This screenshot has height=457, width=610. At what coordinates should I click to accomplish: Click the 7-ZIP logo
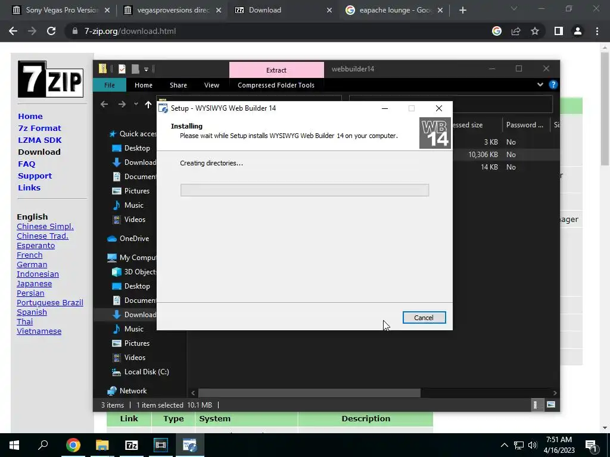pos(51,79)
